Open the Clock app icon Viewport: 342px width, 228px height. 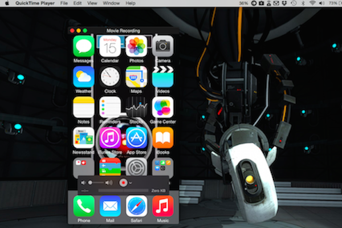(x=110, y=77)
